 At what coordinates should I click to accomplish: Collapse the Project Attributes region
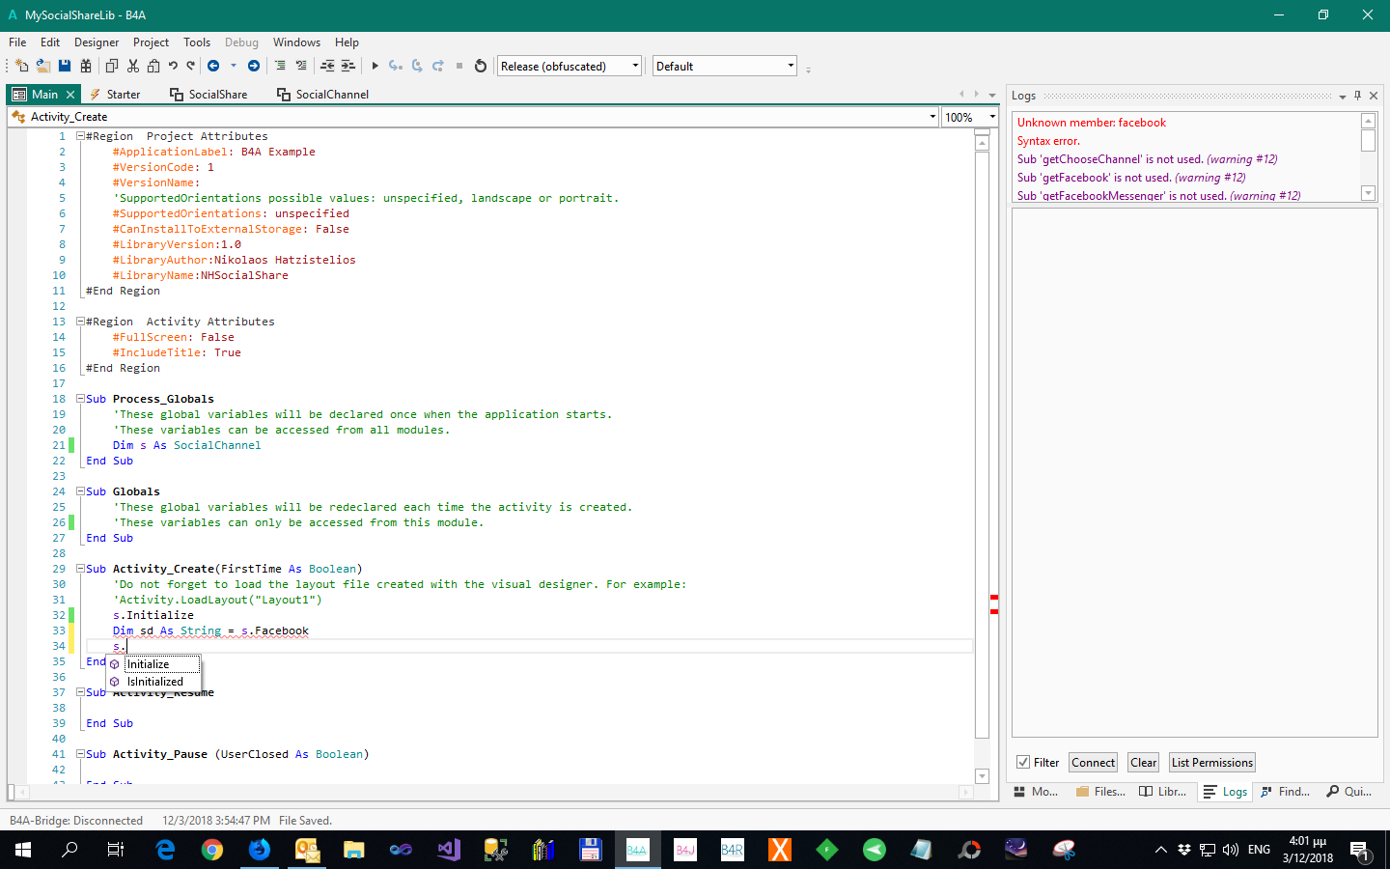81,136
